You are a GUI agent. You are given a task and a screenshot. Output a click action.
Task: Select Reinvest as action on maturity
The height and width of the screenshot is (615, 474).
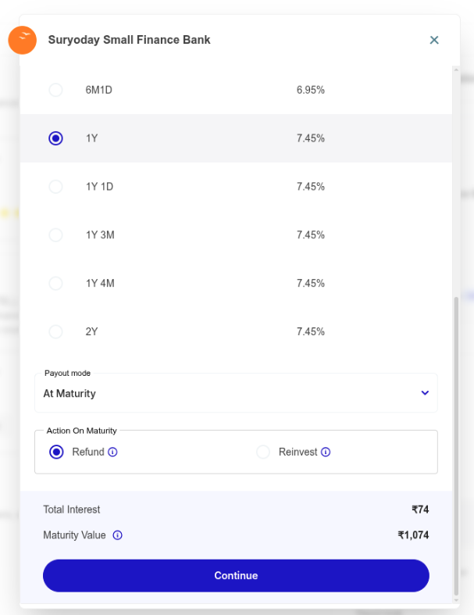[263, 452]
